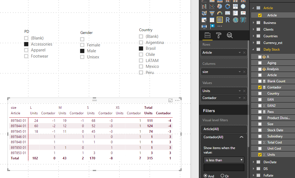This screenshot has height=178, width=295.
Task: Switch to the Format paint roller tab
Action: tap(219, 35)
